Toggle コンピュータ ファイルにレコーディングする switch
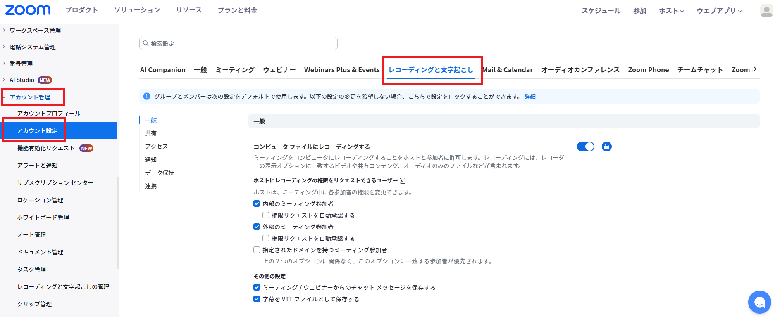The width and height of the screenshot is (775, 317). click(585, 147)
